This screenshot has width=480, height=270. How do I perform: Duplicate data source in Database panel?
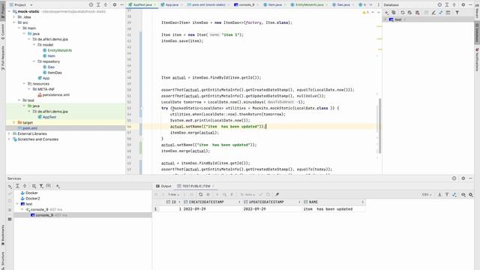point(394,13)
